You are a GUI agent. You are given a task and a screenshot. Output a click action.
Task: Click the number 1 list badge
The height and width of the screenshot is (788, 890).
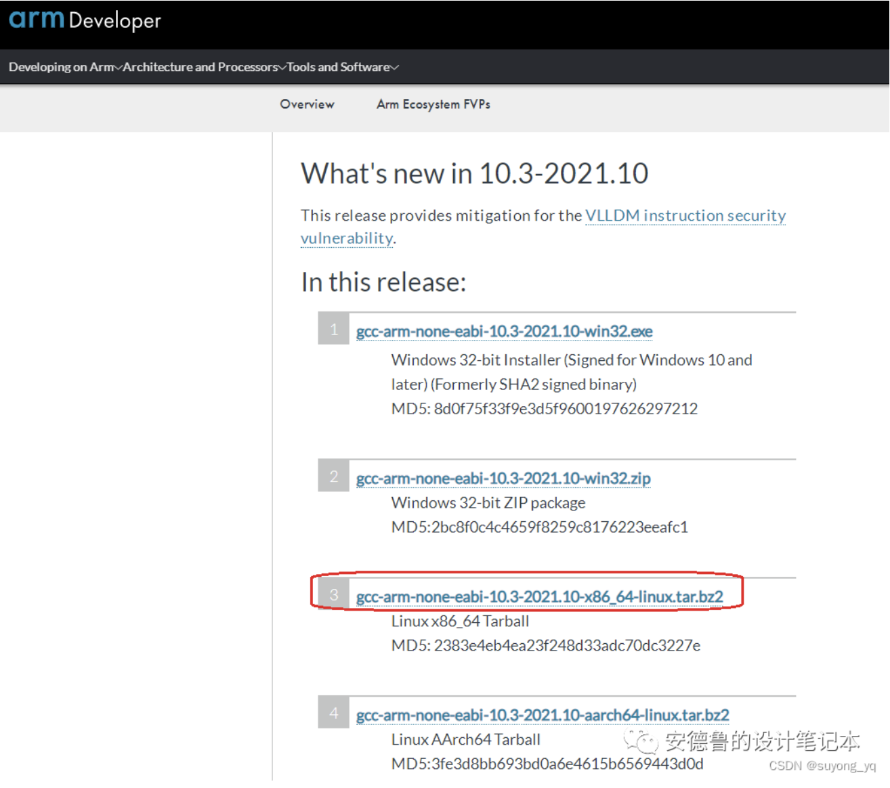[x=334, y=329]
